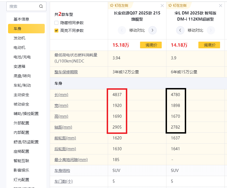
Task: Go to 灯光配置 section
Action: (21, 180)
